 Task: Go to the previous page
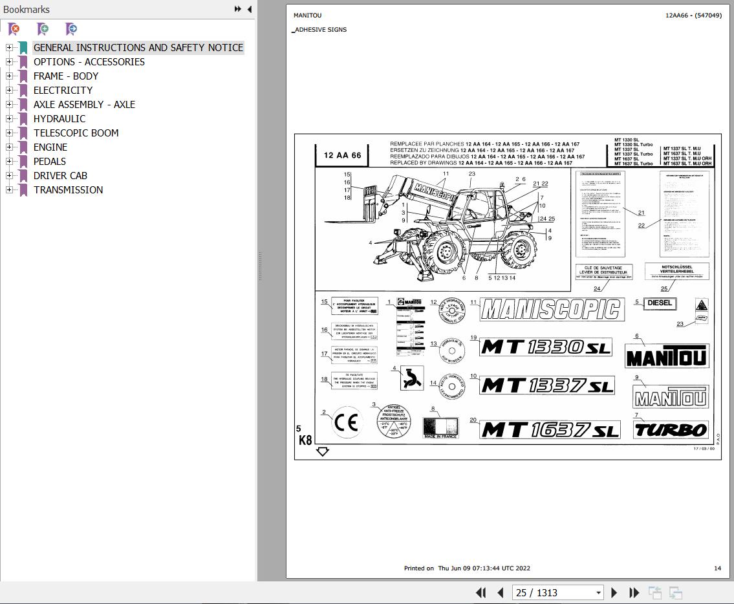coord(501,593)
